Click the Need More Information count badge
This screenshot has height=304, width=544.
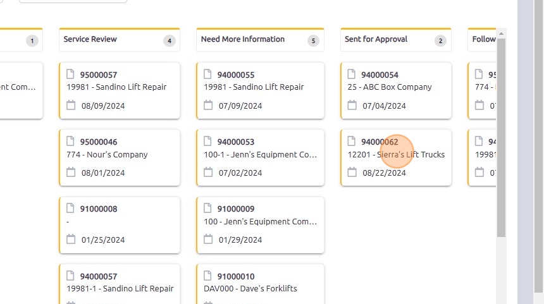(x=313, y=41)
